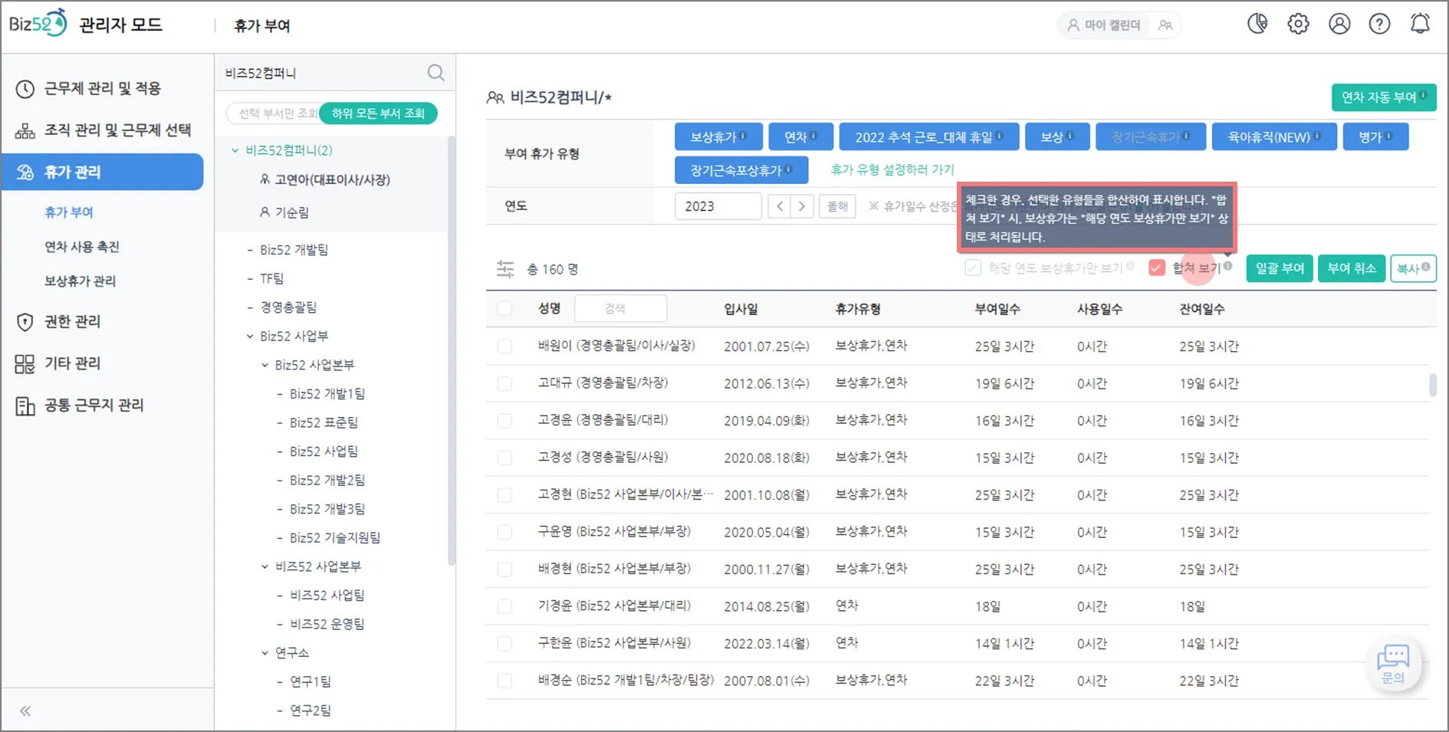Collapse the 비즈52컴퍼니(2) tree node
1449x732 pixels.
[235, 150]
